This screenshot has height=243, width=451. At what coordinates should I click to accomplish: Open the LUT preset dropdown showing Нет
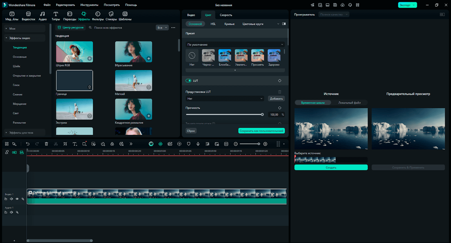(x=225, y=99)
